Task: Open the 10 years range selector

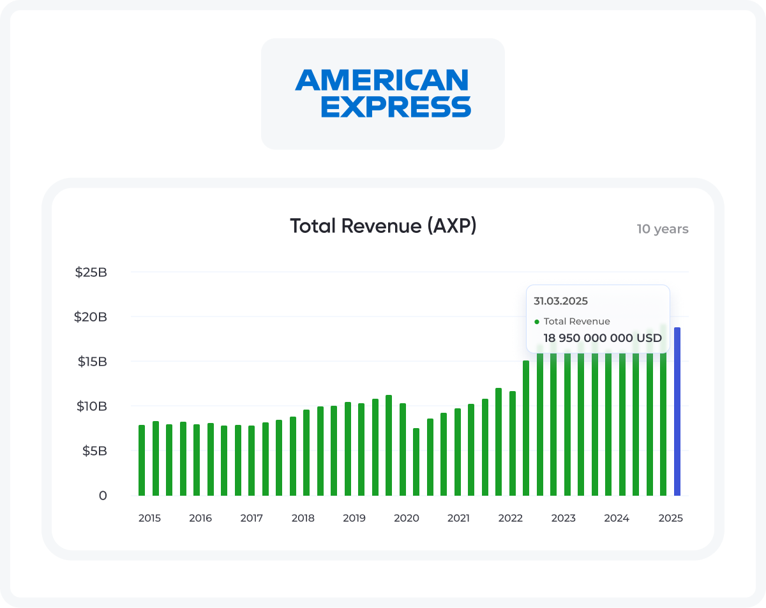Action: click(x=663, y=229)
